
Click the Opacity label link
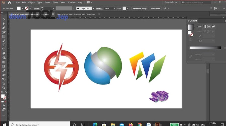[100, 9]
